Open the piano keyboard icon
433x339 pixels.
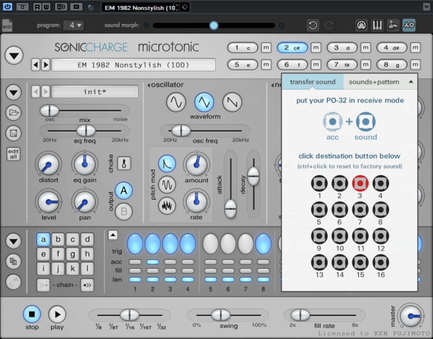coord(377,25)
